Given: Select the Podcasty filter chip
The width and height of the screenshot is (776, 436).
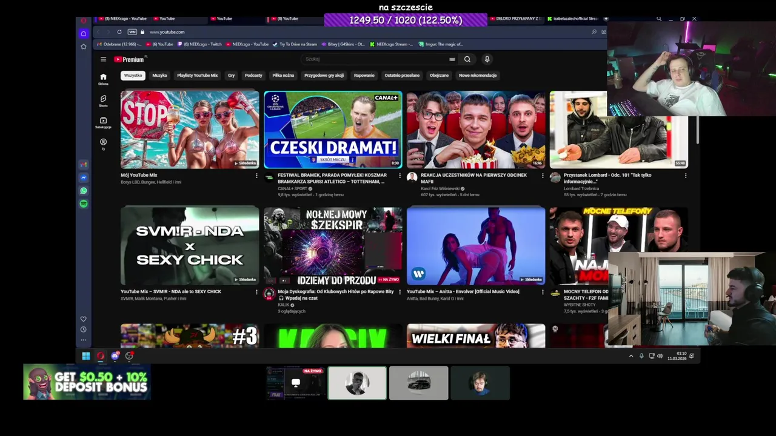Looking at the screenshot, I should coord(253,76).
